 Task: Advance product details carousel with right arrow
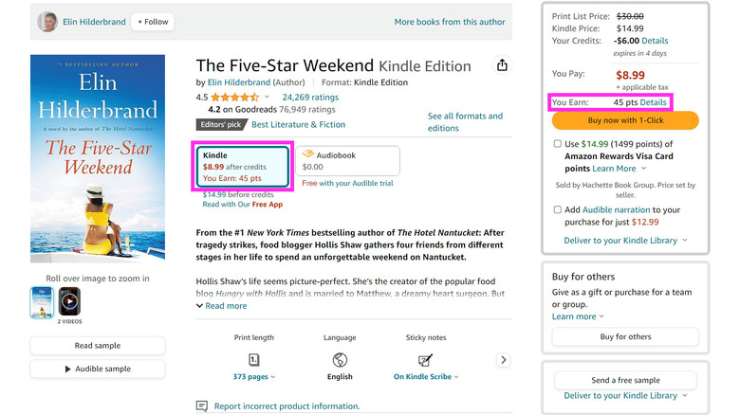[x=503, y=360]
